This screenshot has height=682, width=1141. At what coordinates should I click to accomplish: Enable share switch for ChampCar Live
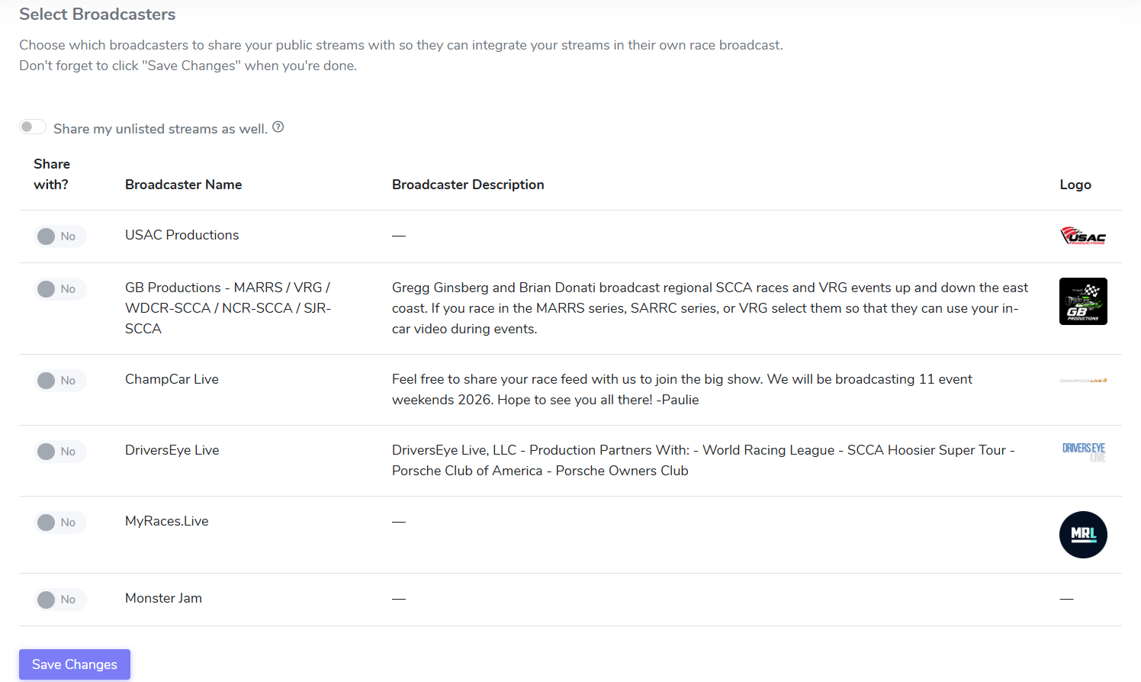59,381
